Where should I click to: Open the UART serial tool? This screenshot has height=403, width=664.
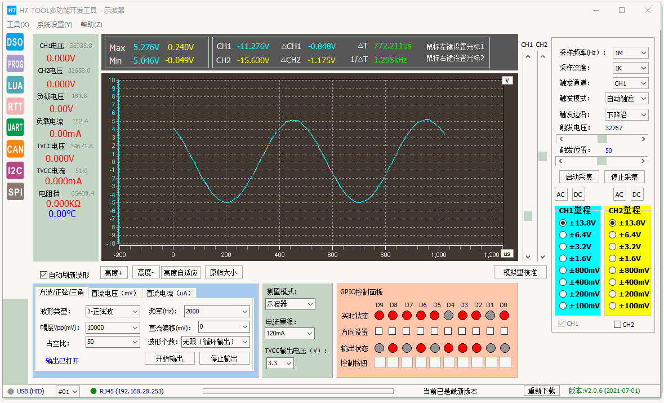pos(15,127)
